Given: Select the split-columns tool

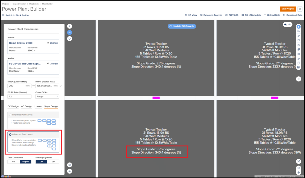Looking at the screenshot, I should coord(298,54).
